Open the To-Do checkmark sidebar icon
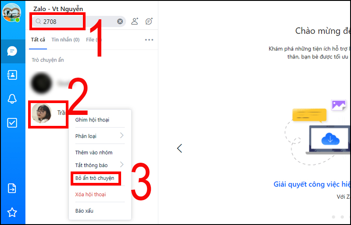Screen dimensions: 351x225 pos(12,123)
